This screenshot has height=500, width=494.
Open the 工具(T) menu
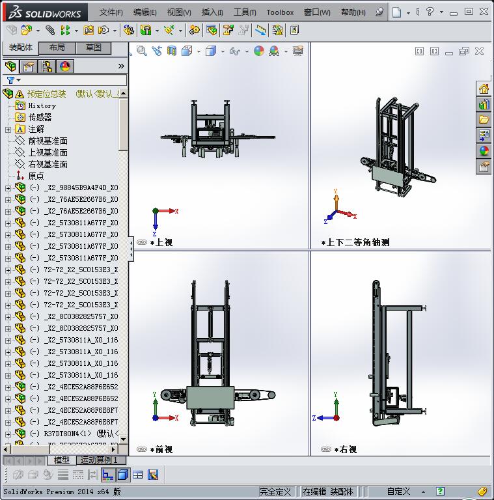(245, 12)
